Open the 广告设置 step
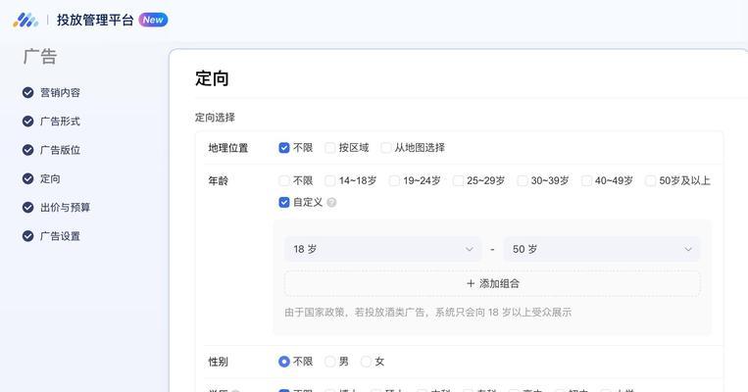This screenshot has width=748, height=392. click(x=60, y=235)
